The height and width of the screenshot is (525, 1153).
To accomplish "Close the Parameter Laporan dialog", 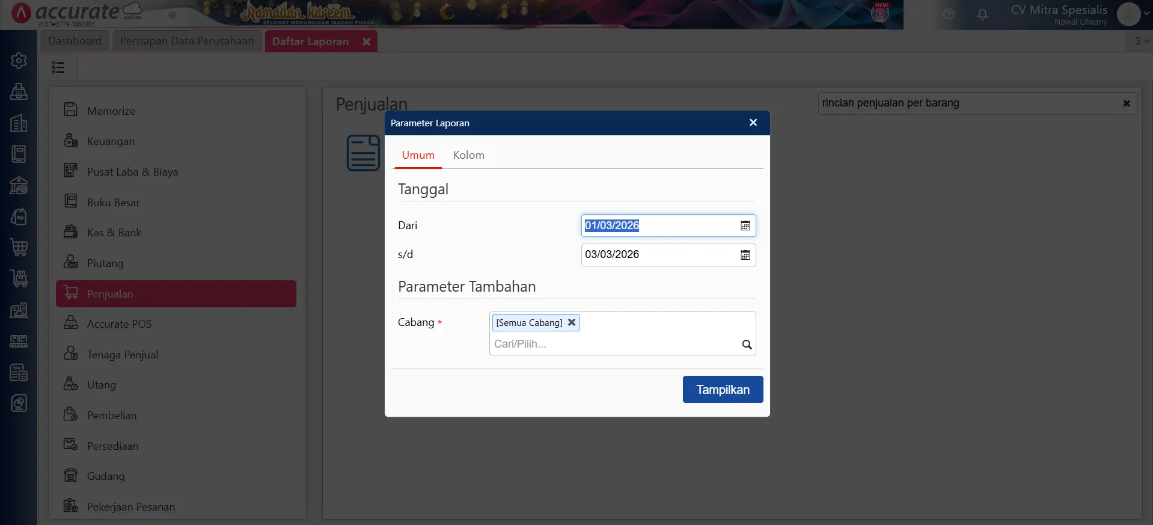I will point(753,123).
